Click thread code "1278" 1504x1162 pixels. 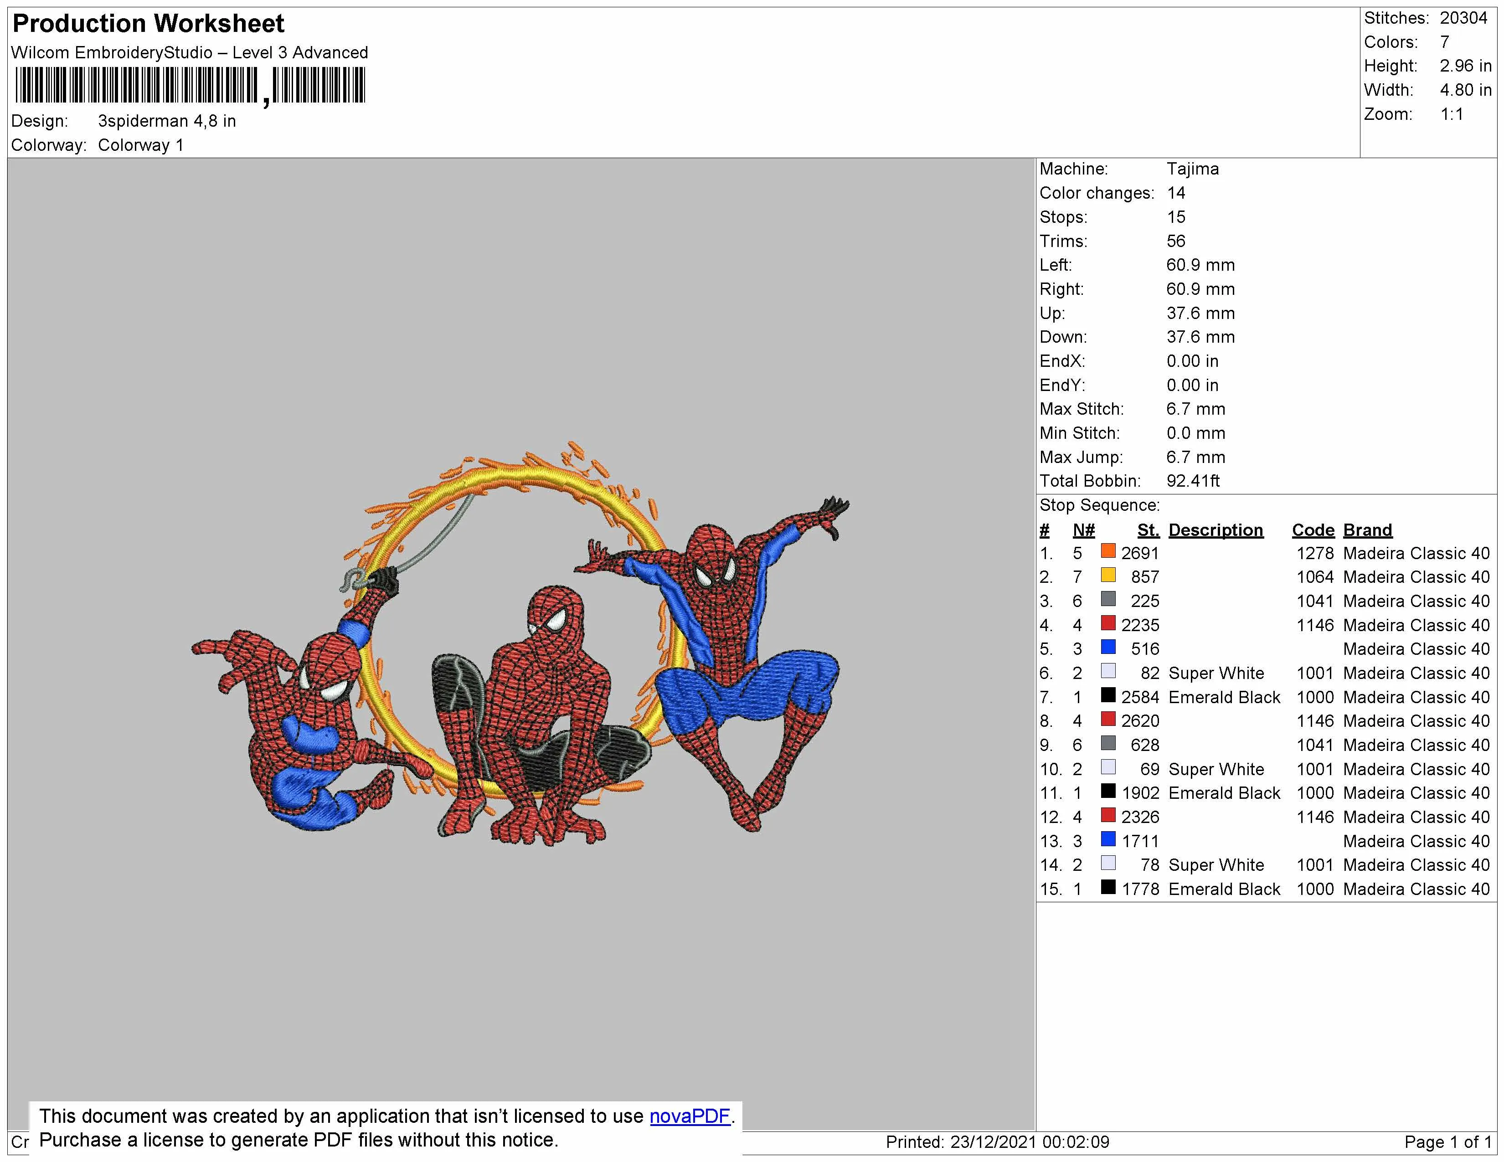1314,554
